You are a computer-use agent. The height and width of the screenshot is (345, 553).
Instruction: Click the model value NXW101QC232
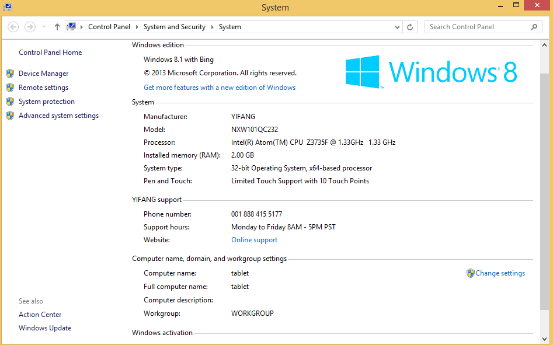pos(255,130)
